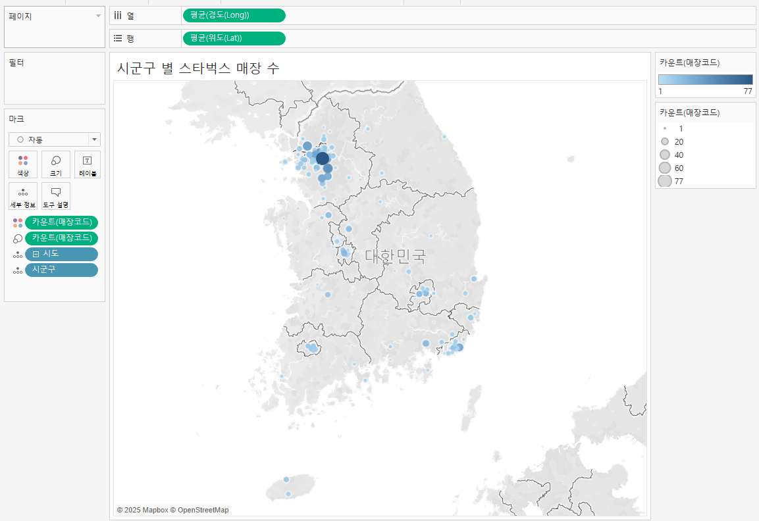This screenshot has width=759, height=521.
Task: Select the size legend circle for 60
Action: click(x=665, y=168)
